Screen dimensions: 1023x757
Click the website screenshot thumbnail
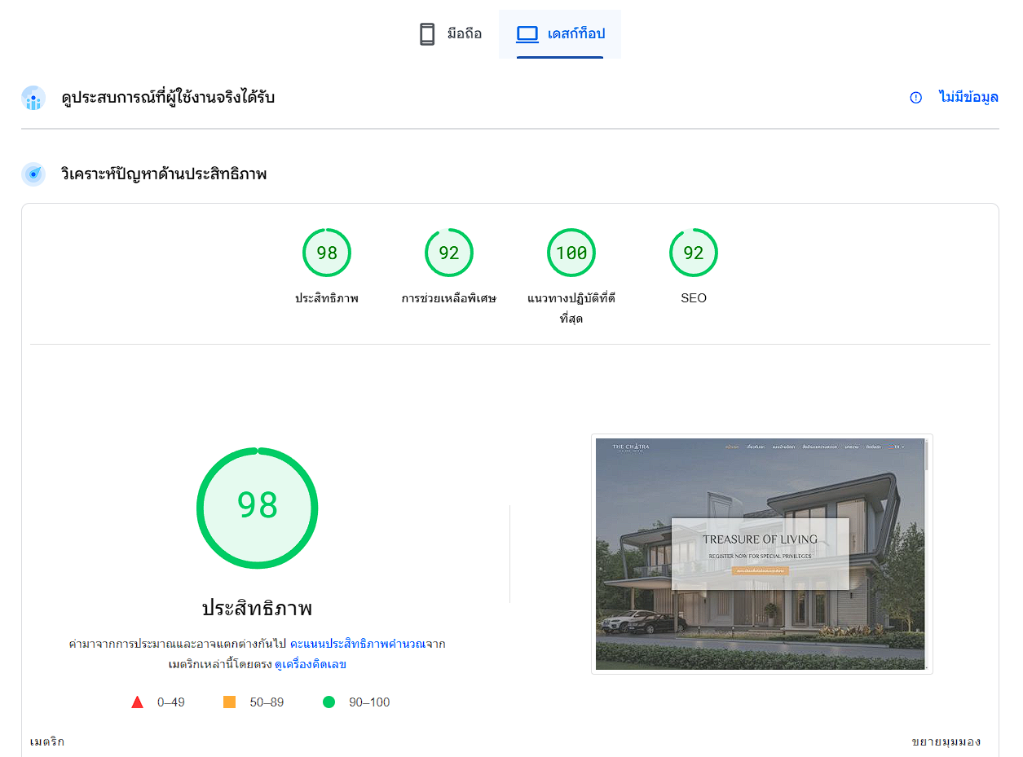pyautogui.click(x=762, y=554)
